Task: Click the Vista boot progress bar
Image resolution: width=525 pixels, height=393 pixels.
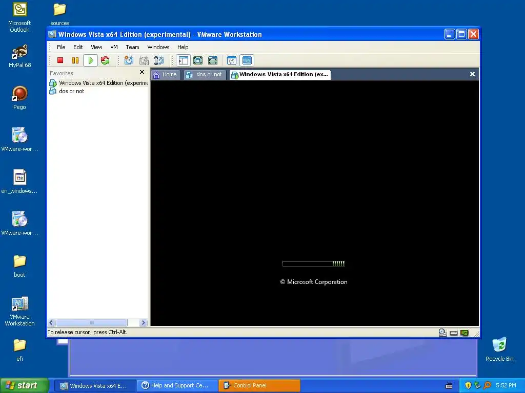Action: click(314, 264)
